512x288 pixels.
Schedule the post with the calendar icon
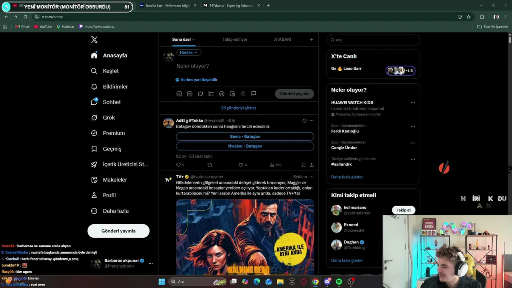click(232, 94)
